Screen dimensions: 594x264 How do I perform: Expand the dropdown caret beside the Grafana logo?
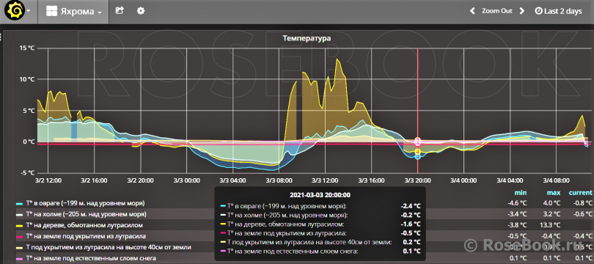pos(29,11)
